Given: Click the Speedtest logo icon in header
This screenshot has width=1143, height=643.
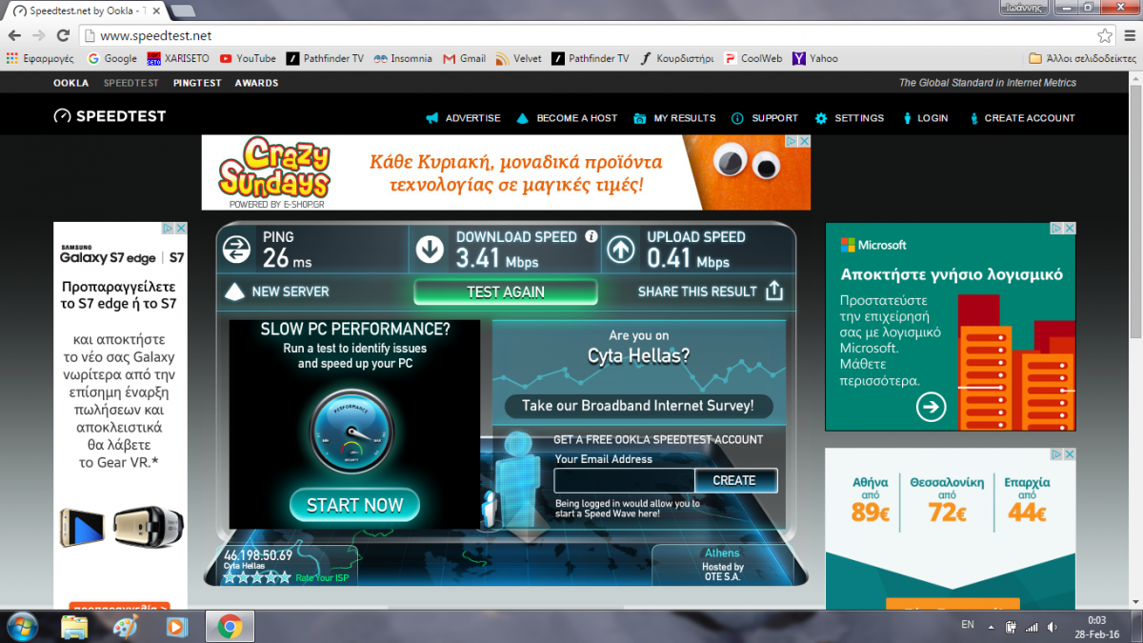Looking at the screenshot, I should (x=63, y=116).
